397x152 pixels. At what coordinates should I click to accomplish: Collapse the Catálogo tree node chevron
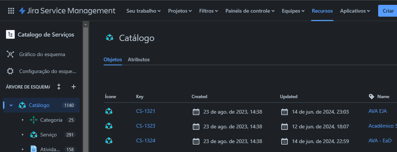click(11, 105)
